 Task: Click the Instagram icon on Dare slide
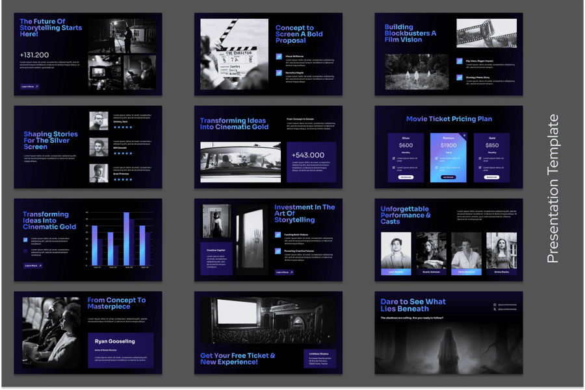(x=495, y=304)
